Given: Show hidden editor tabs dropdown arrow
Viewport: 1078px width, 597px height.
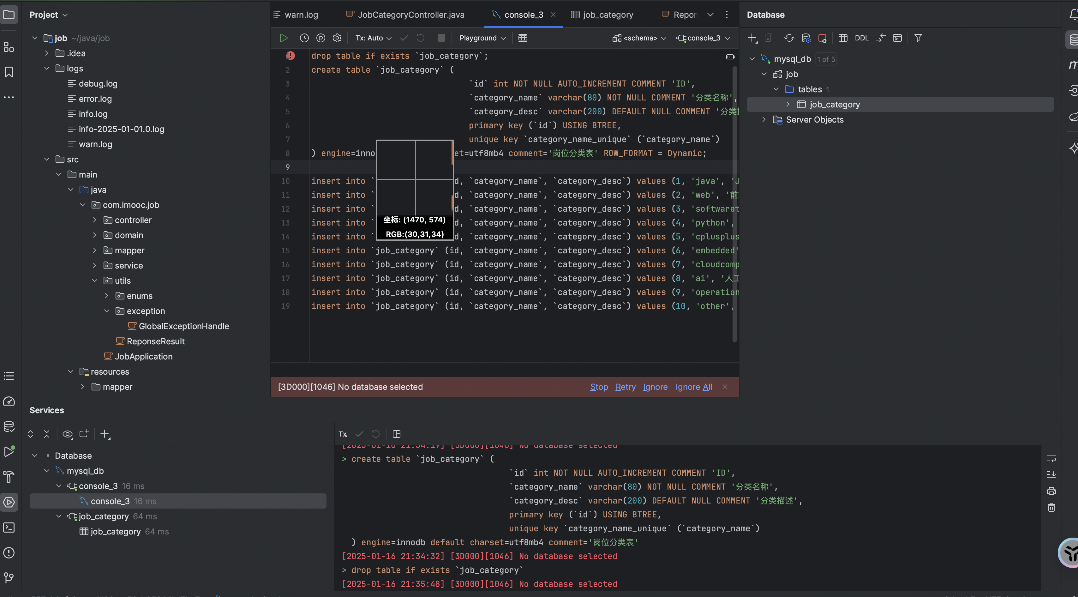Looking at the screenshot, I should tap(710, 15).
